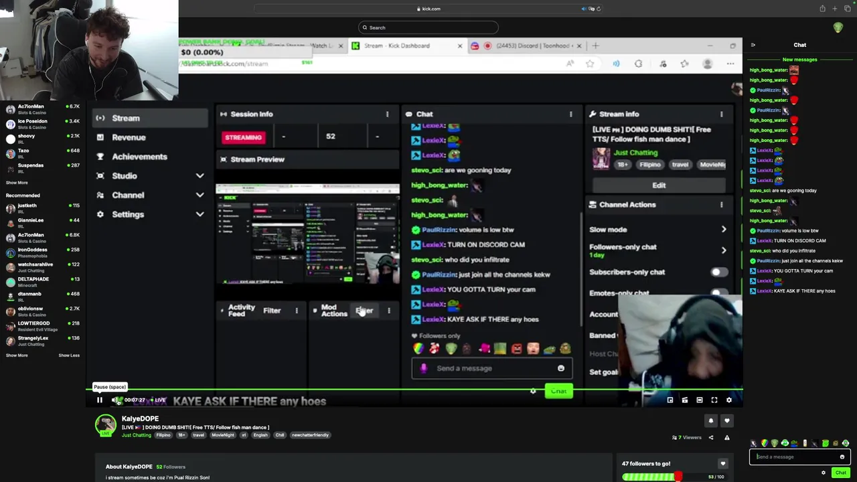Open Followers-only chat chevron in streamed dashboard
This screenshot has height=482, width=857.
pyautogui.click(x=724, y=250)
